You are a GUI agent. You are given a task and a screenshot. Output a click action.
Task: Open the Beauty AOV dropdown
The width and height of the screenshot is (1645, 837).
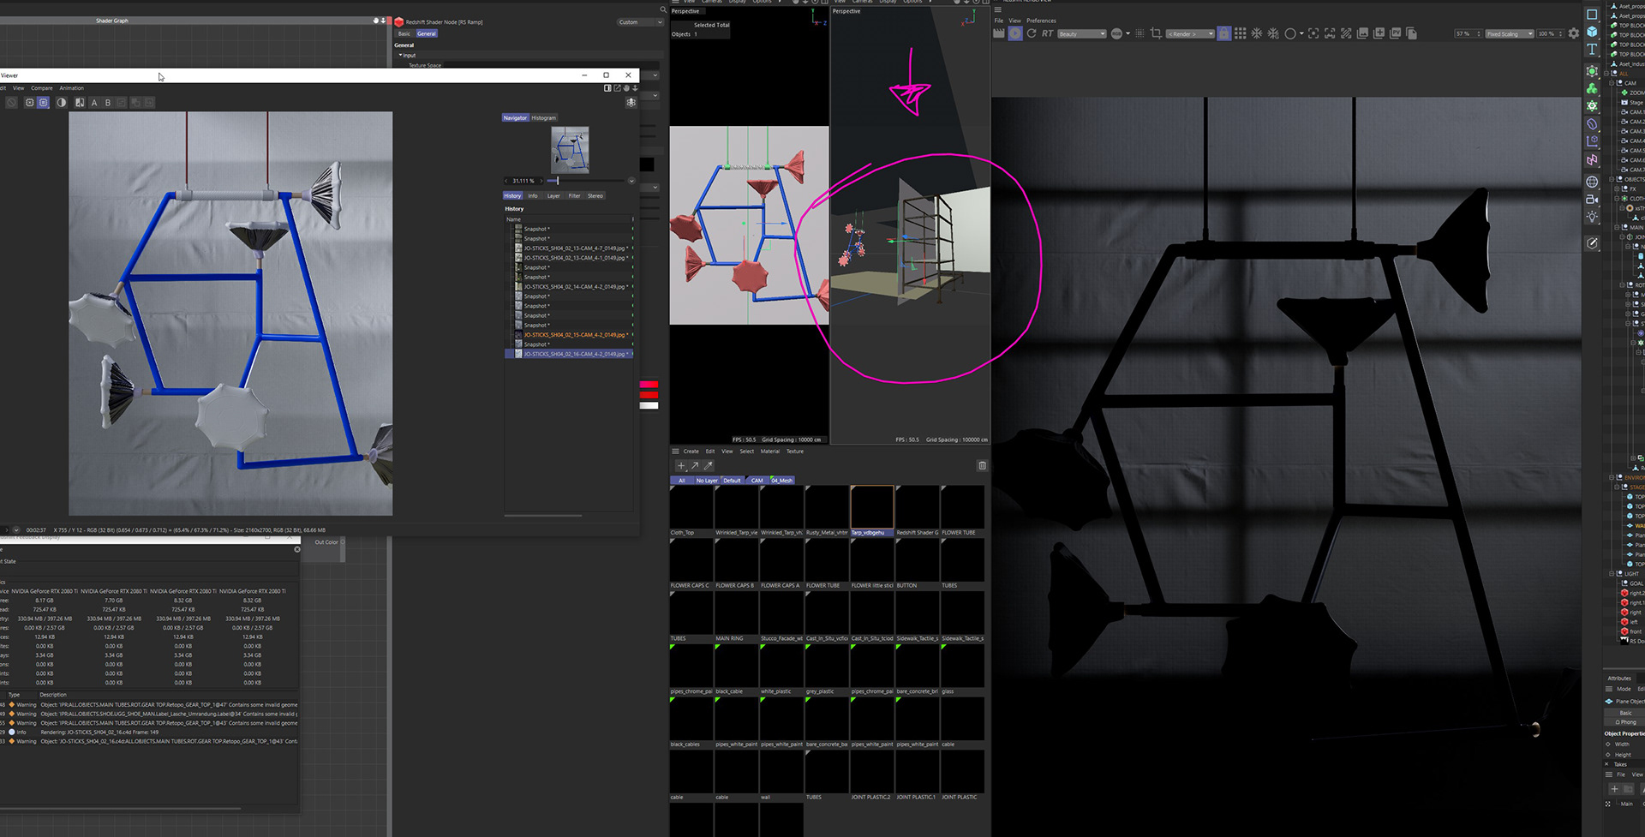click(1081, 34)
